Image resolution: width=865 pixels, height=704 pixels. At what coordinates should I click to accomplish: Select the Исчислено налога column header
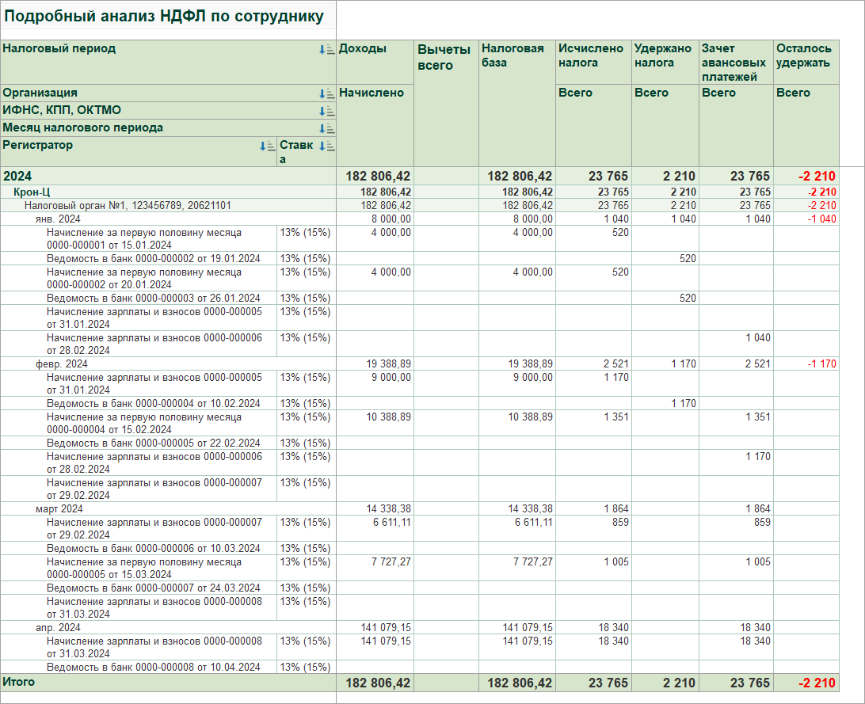click(x=593, y=62)
